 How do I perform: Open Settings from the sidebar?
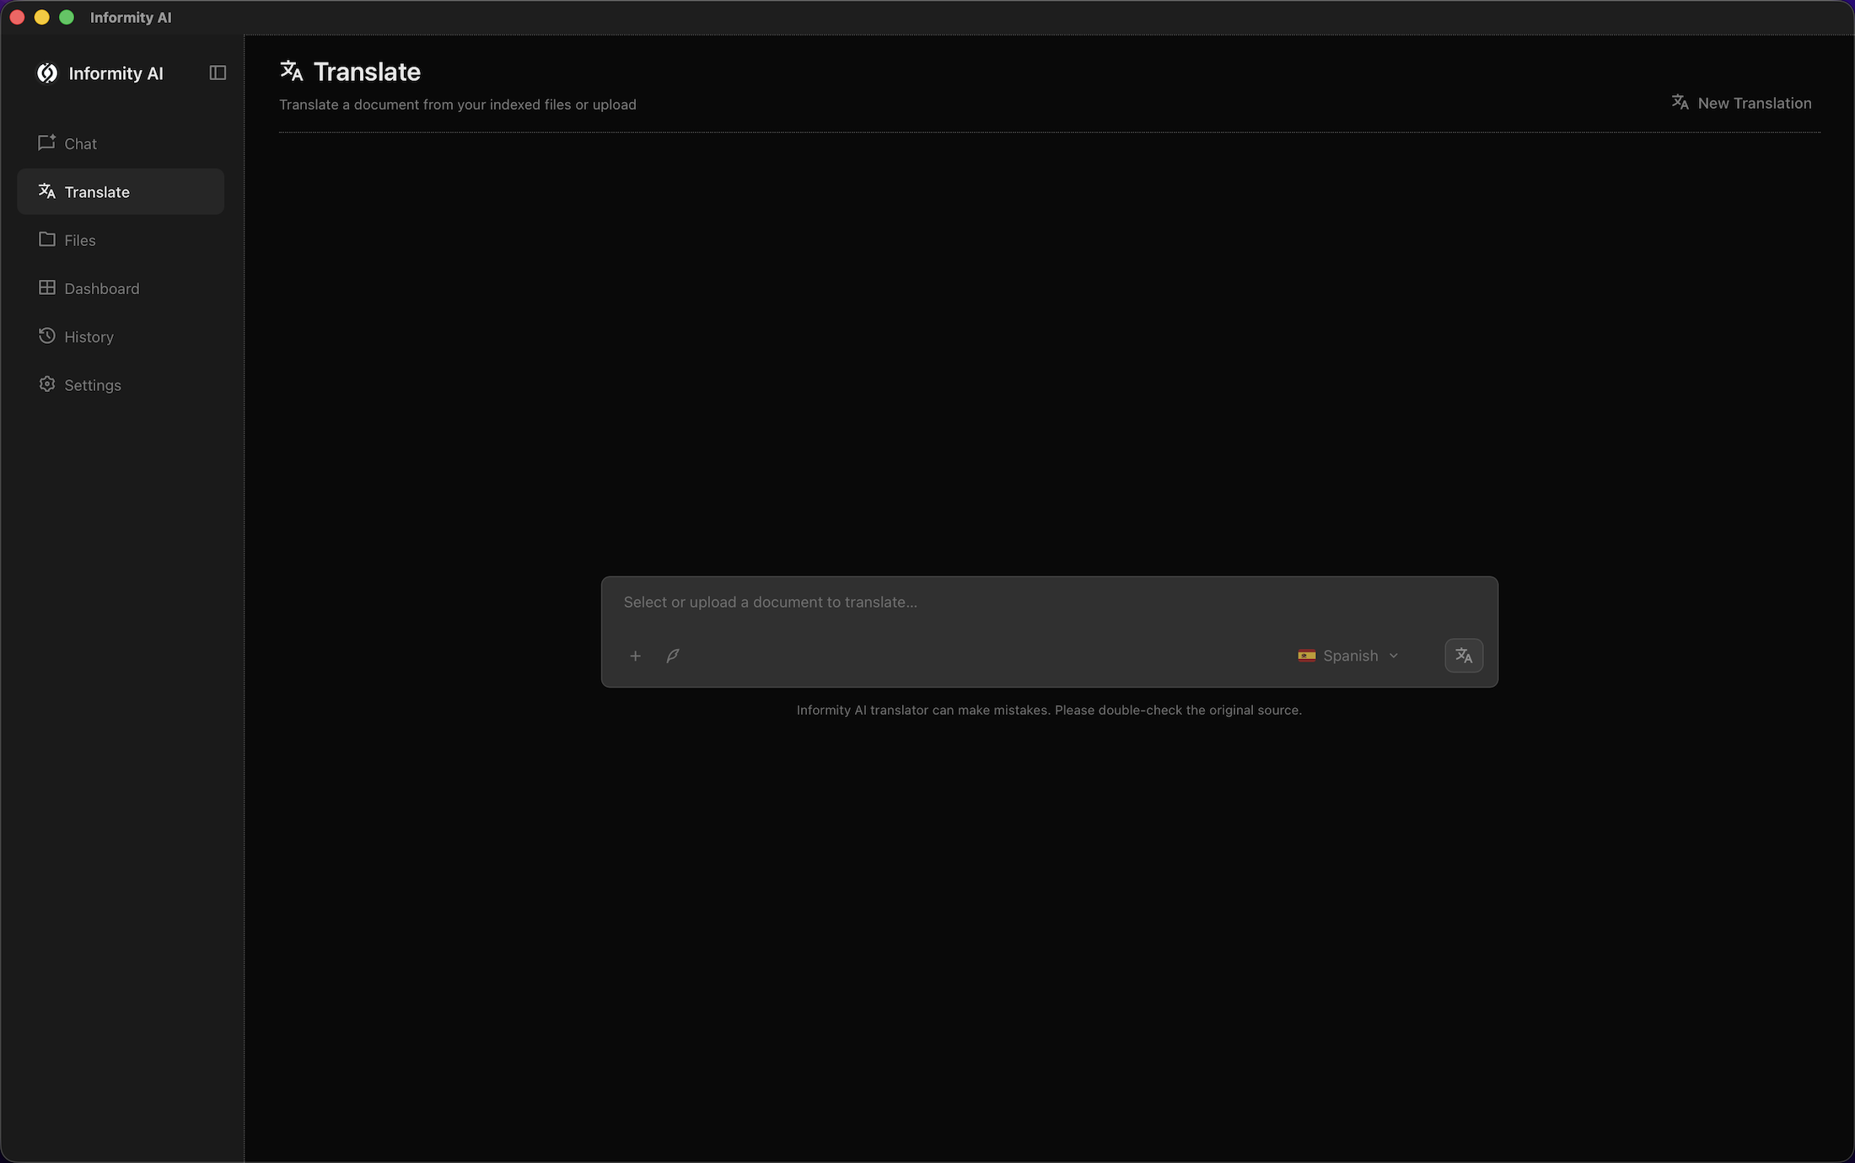(x=121, y=384)
